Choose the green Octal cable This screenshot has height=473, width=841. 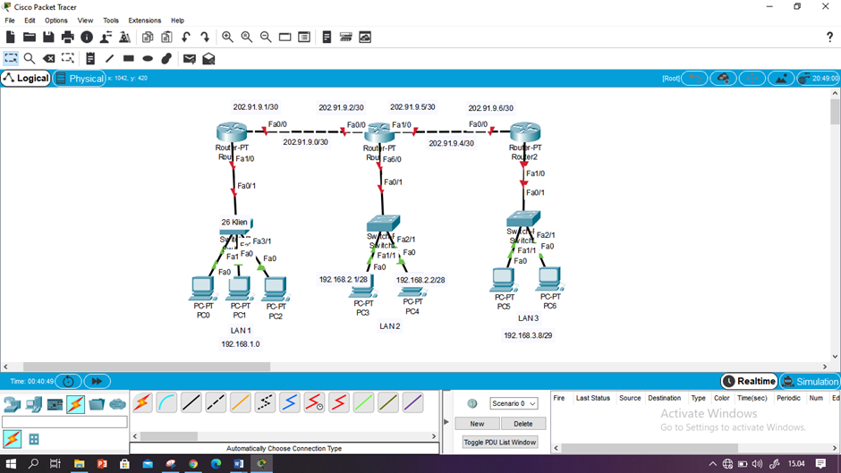coord(363,402)
